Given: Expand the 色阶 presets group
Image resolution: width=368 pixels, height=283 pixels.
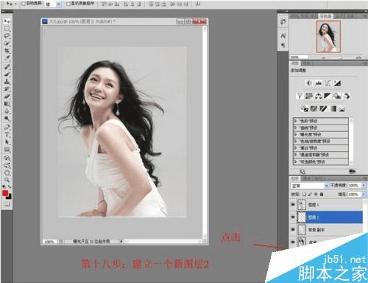Looking at the screenshot, I should tap(296, 121).
